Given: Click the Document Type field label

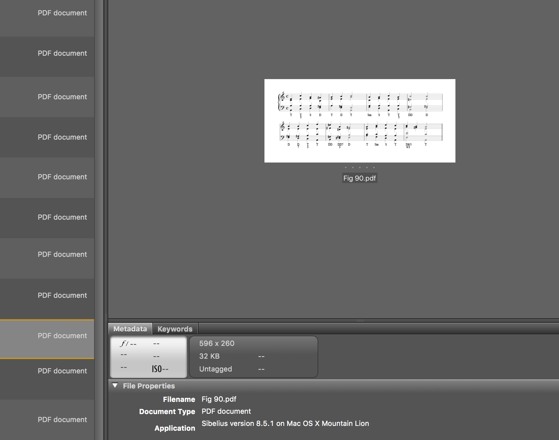Looking at the screenshot, I should (x=167, y=411).
